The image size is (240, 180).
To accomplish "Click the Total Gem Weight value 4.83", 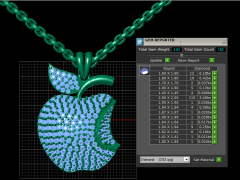I will [176, 49].
